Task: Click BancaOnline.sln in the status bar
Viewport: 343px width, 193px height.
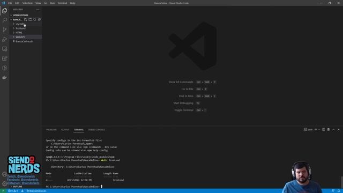Action: pos(36,191)
